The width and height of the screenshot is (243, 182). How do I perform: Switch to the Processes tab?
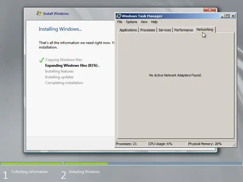(148, 30)
